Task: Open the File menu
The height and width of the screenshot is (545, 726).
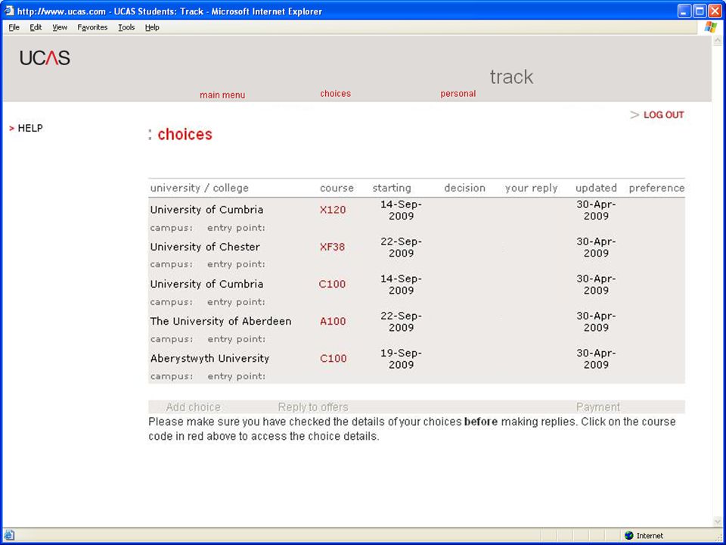Action: (x=14, y=27)
